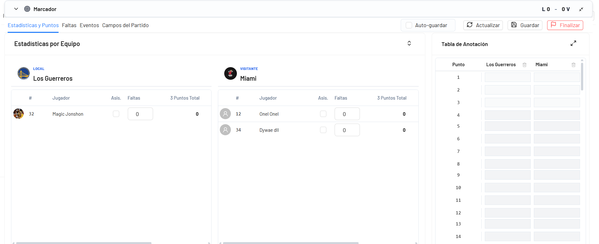The image size is (599, 244).
Task: Click the Los Guerreros team name heading
Action: coord(53,78)
